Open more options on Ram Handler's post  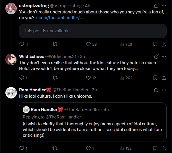click(x=164, y=90)
